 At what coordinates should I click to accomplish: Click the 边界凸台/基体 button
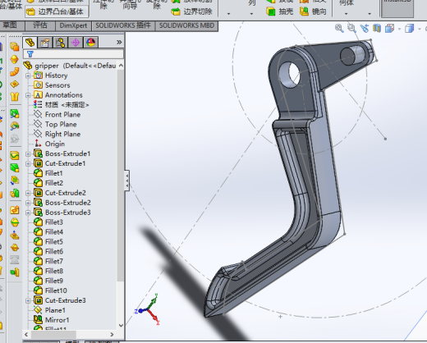[57, 11]
